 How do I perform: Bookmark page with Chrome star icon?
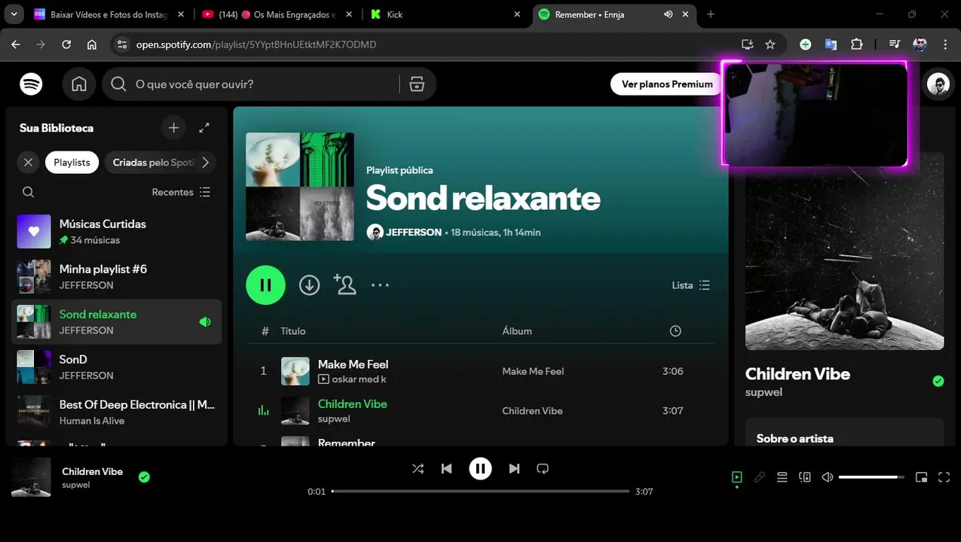[770, 44]
